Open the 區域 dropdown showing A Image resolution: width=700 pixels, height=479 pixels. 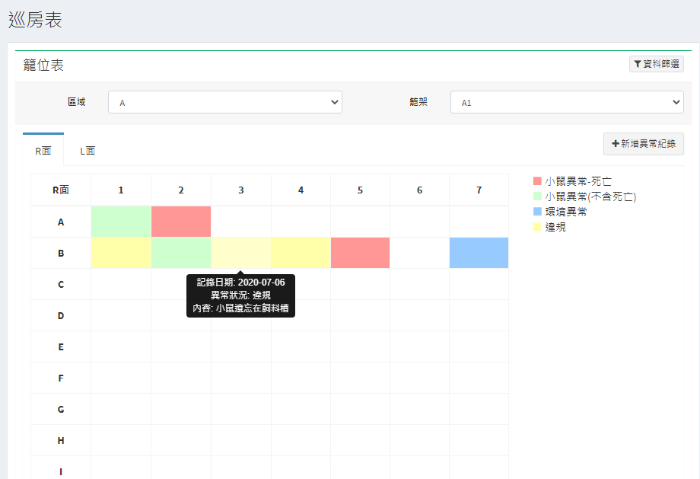pos(225,102)
